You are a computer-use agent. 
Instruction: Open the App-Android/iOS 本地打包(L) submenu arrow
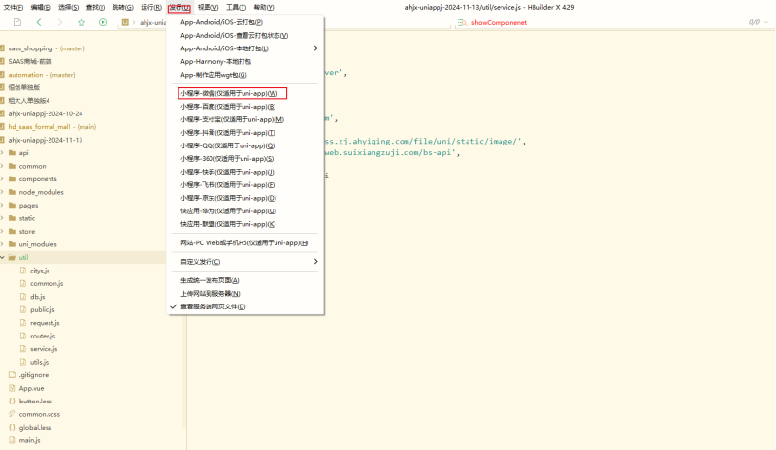tap(316, 48)
